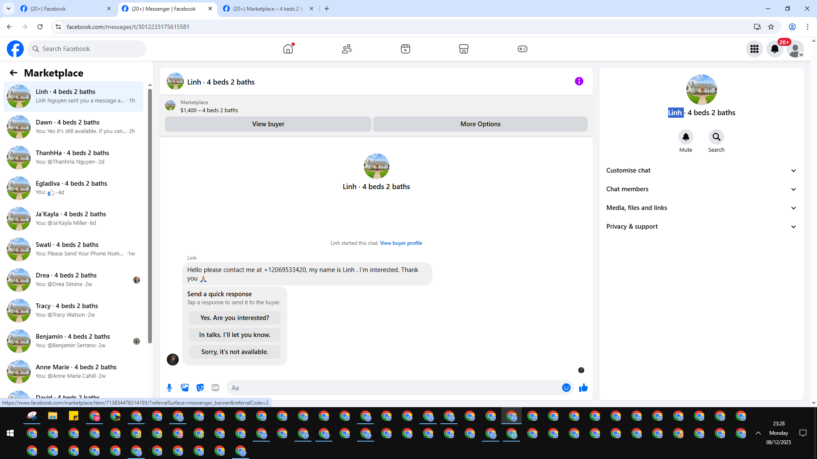
Task: Choose a sticker with the sticker icon
Action: click(200, 388)
